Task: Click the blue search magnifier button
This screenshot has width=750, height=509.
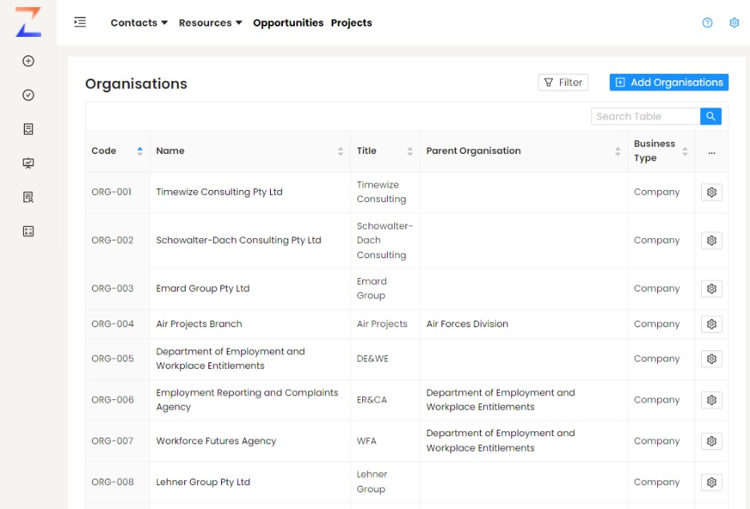Action: (711, 116)
